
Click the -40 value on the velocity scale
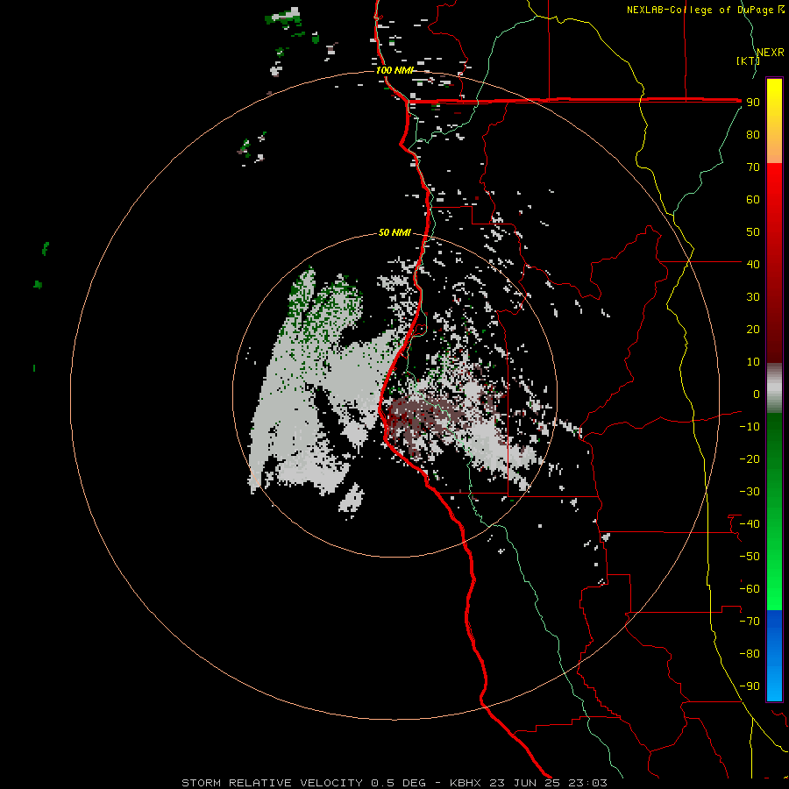click(750, 524)
